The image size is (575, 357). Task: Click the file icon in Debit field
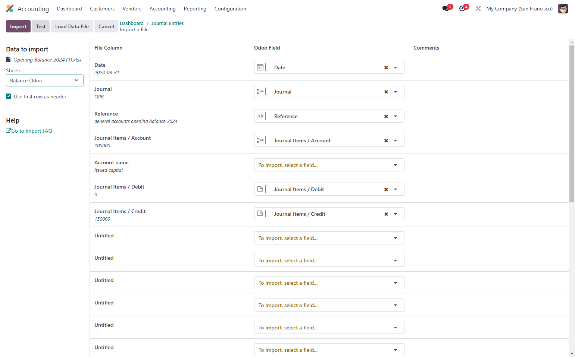pos(260,189)
